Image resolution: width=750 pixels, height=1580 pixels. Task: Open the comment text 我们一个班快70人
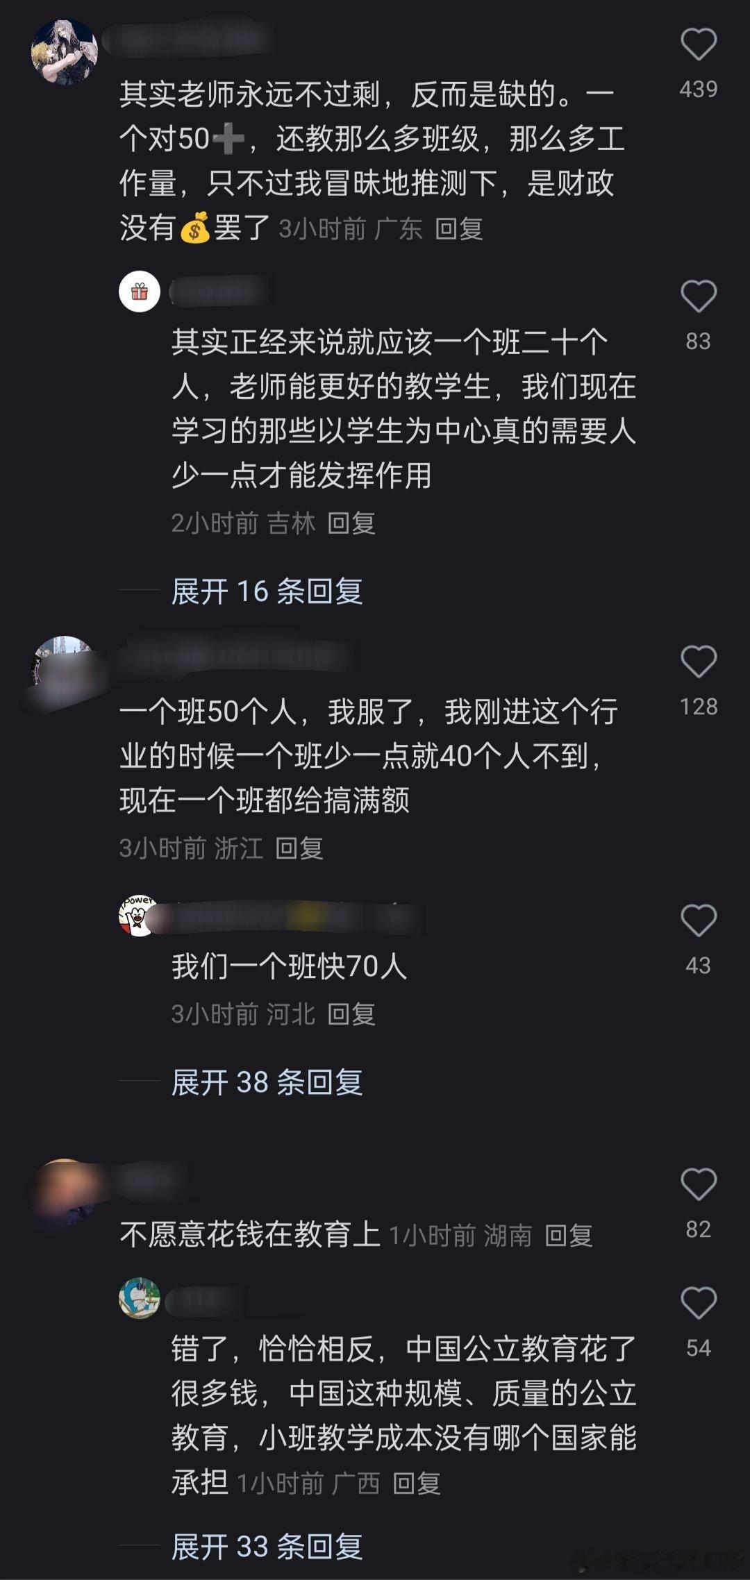coord(289,966)
